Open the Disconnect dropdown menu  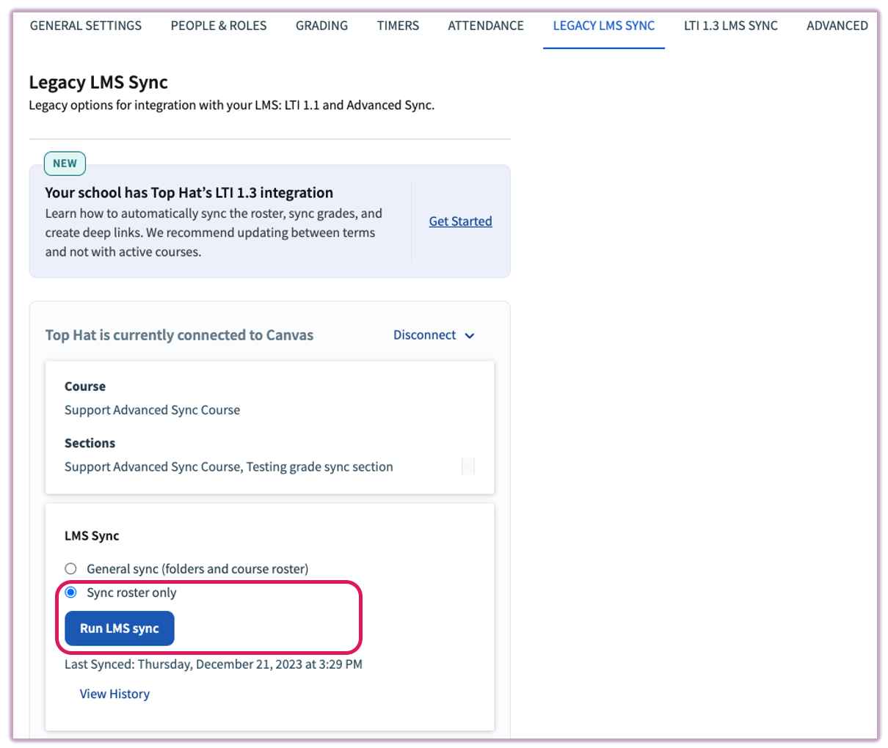425,335
